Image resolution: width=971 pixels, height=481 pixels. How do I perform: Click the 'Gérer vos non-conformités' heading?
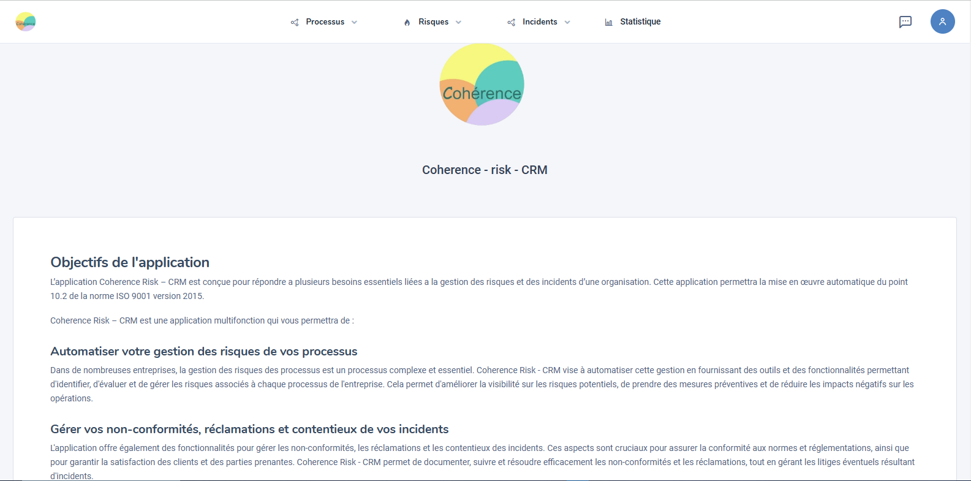point(249,429)
